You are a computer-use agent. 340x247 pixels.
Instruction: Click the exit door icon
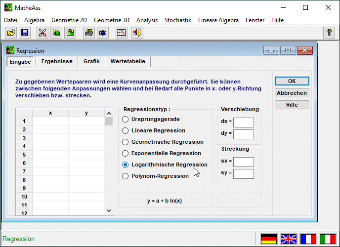click(x=138, y=33)
